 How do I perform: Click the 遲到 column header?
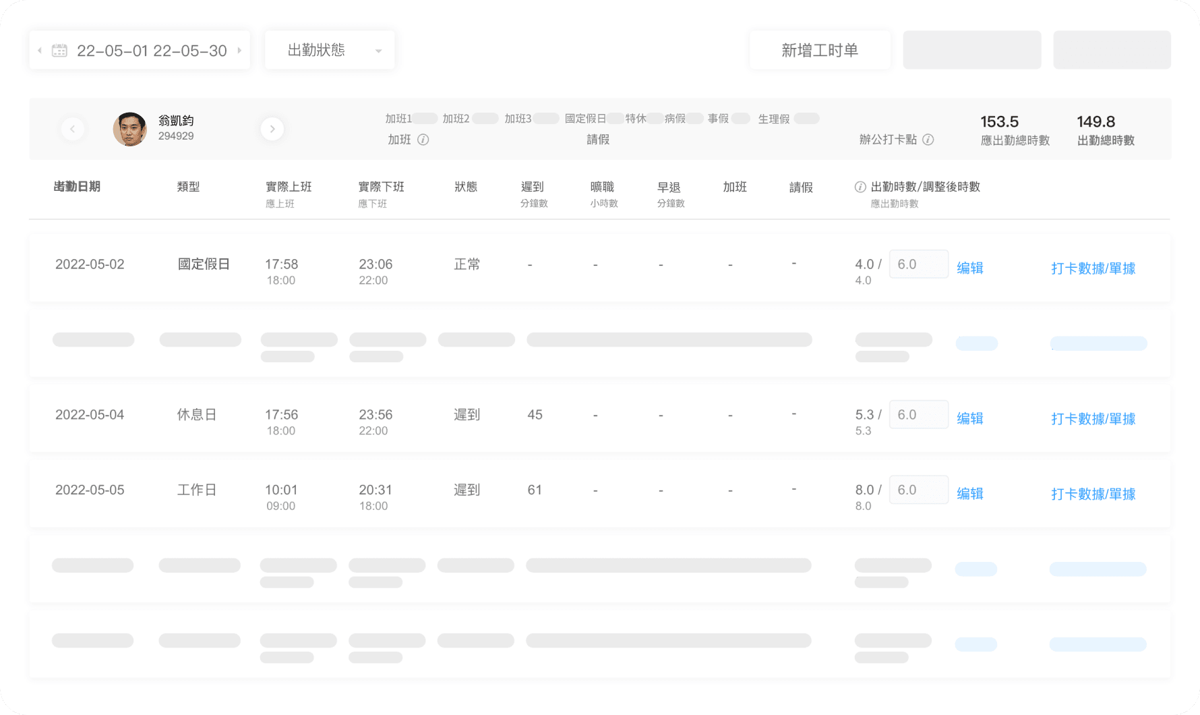pos(533,187)
